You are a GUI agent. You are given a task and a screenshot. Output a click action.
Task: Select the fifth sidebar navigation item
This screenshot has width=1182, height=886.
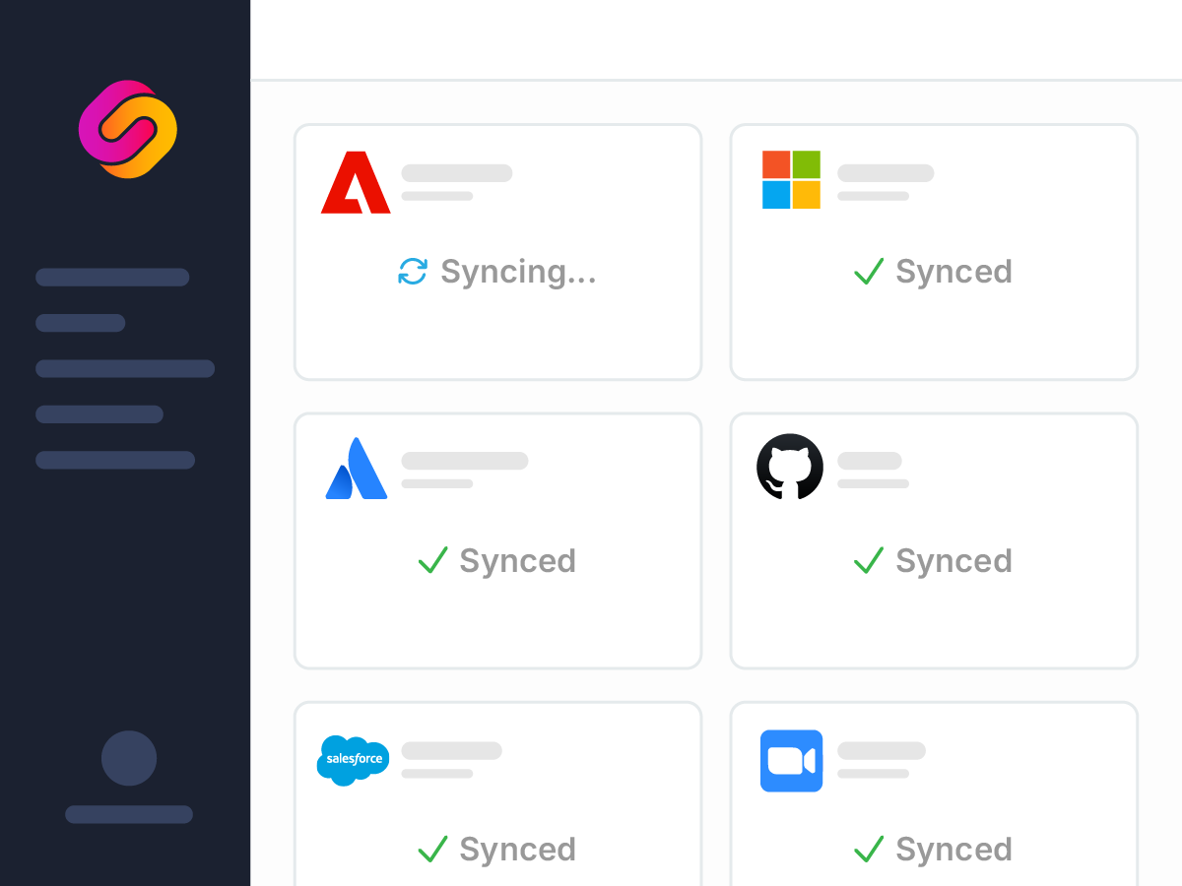[x=115, y=460]
